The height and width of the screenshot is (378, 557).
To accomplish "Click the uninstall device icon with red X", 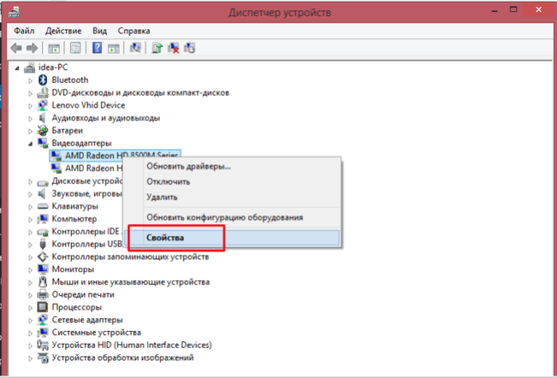I will (174, 48).
